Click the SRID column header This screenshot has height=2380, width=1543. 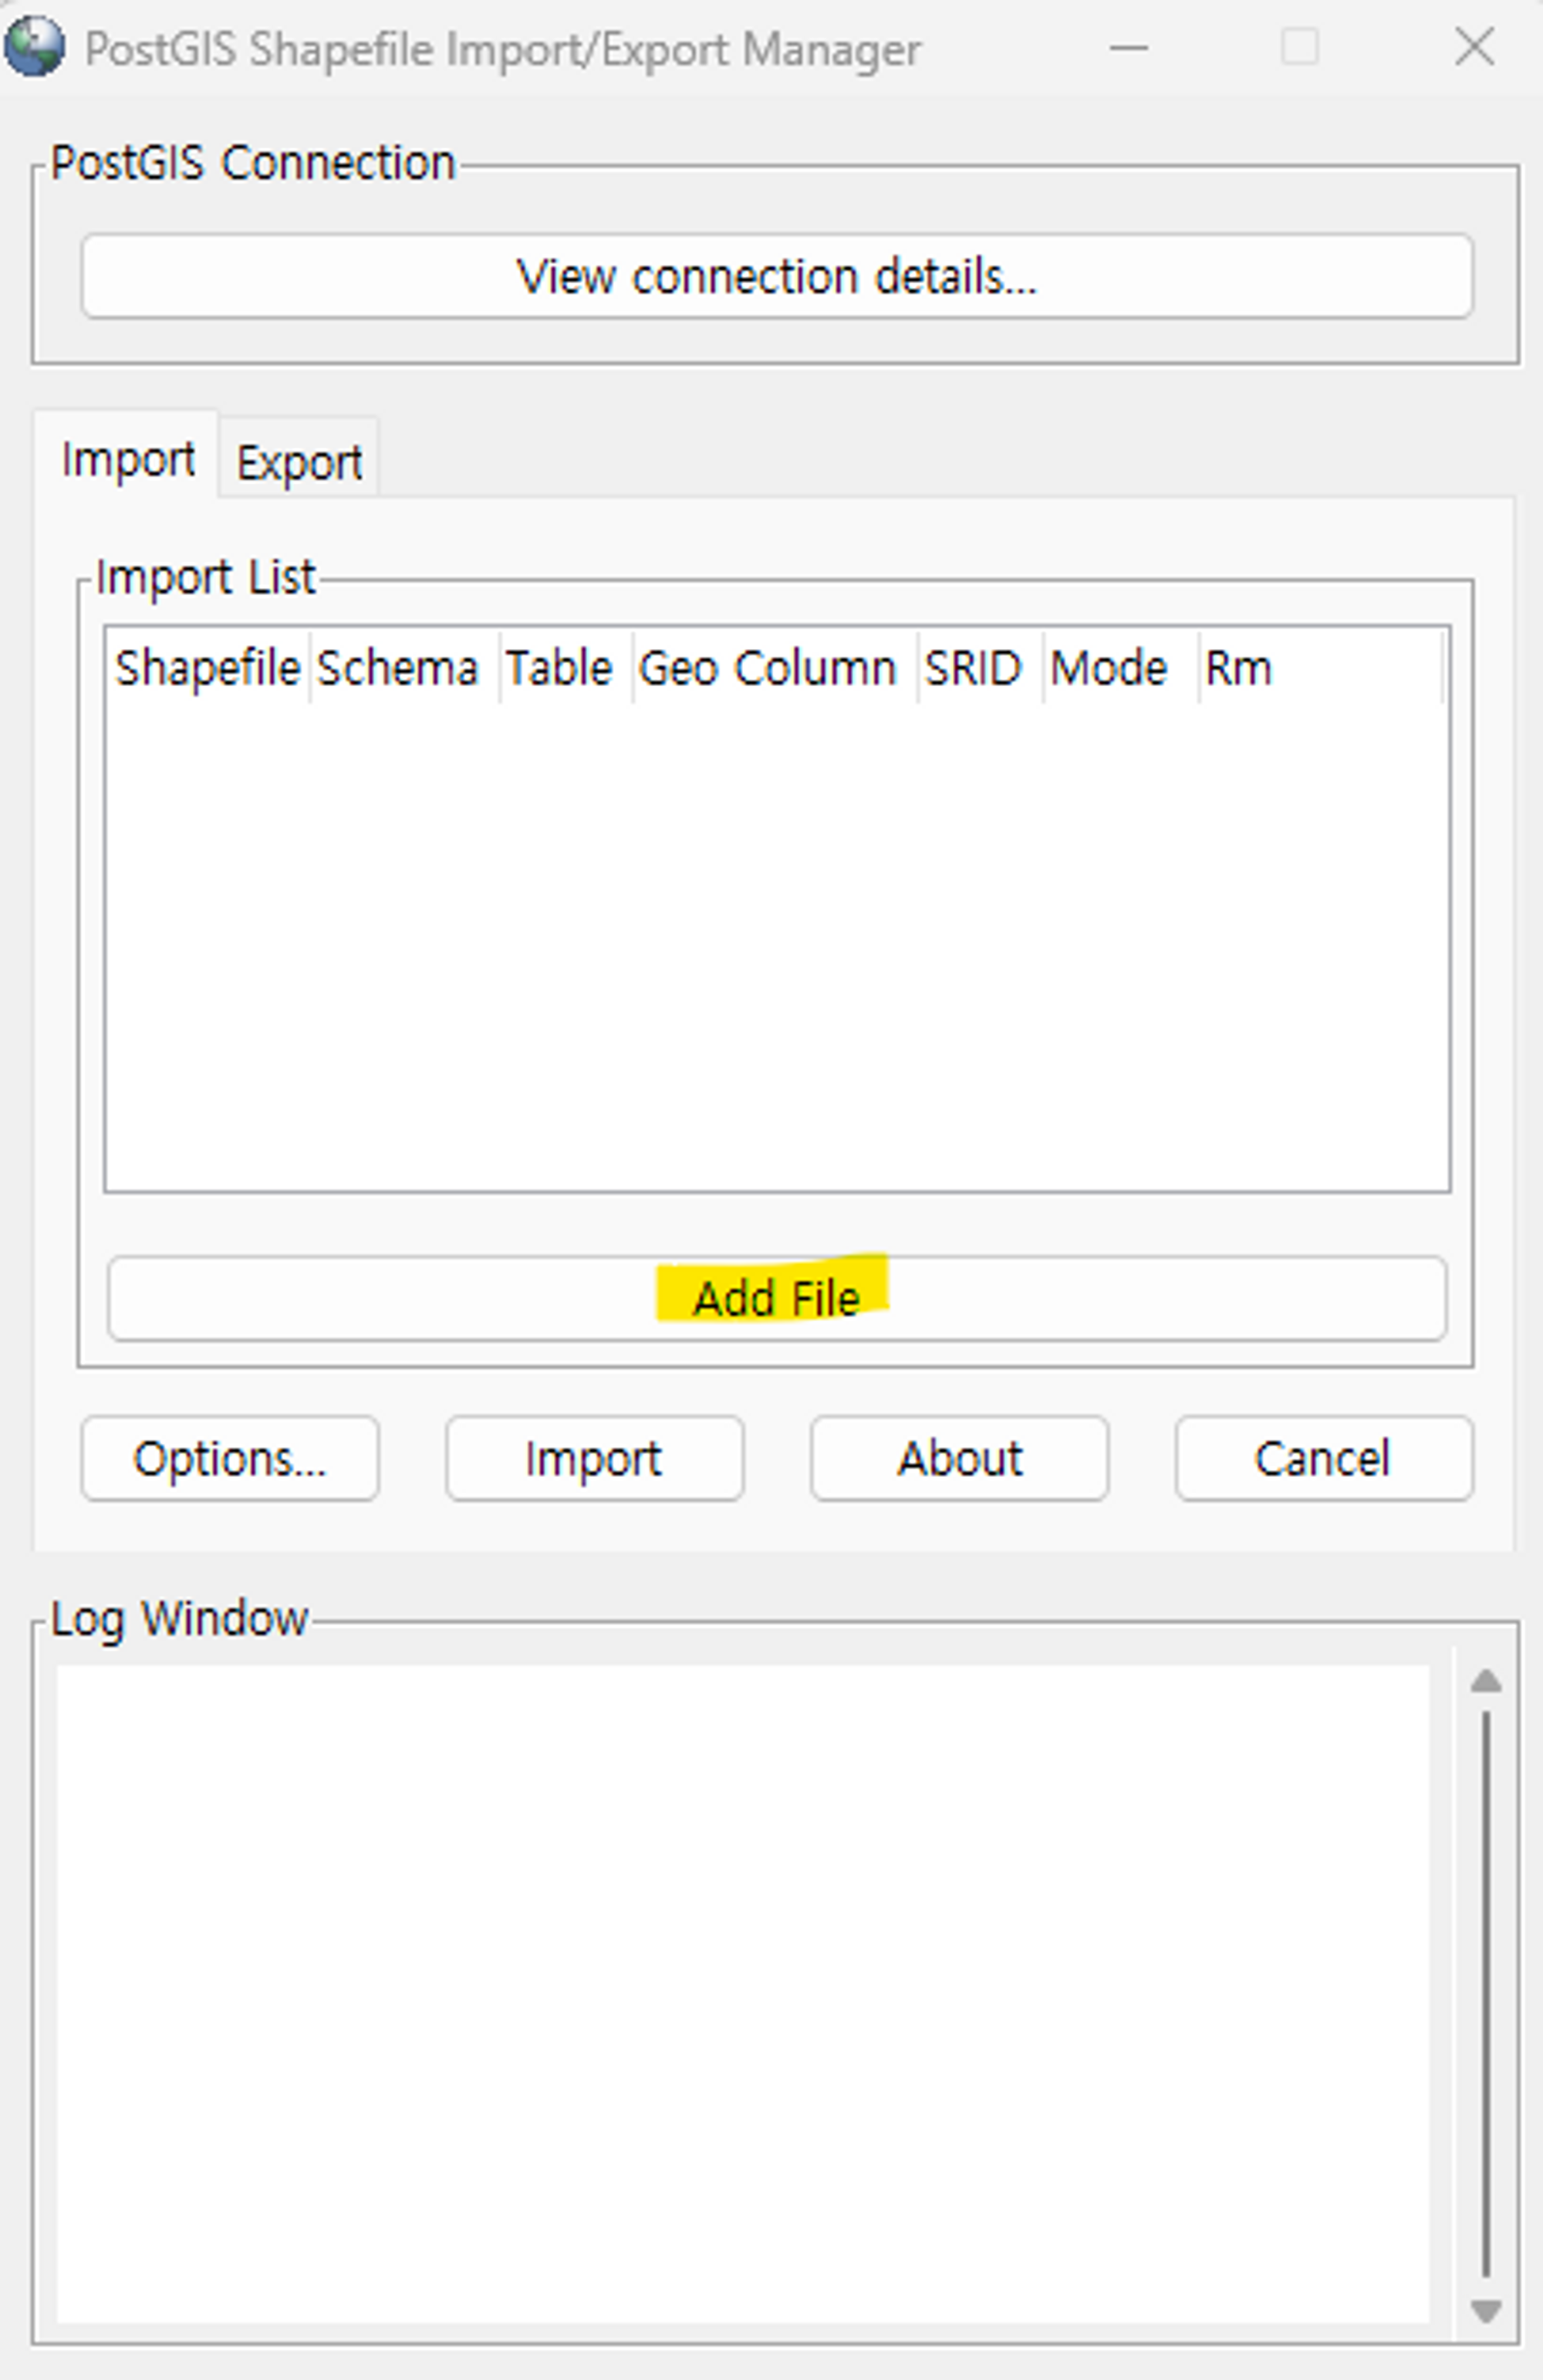tap(980, 667)
